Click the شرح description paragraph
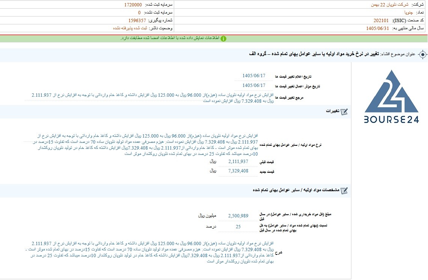Image resolution: width=428 pixels, height=280 pixels. click(x=150, y=253)
